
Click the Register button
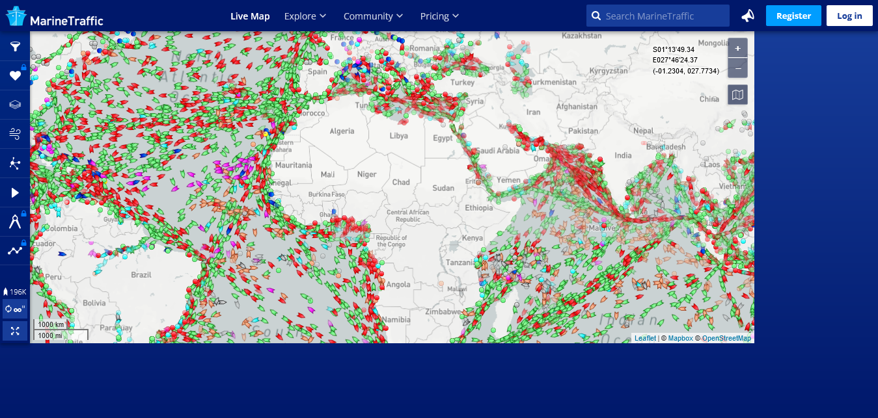pyautogui.click(x=793, y=16)
